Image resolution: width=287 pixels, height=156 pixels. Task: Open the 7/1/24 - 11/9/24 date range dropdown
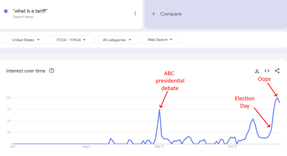point(71,40)
